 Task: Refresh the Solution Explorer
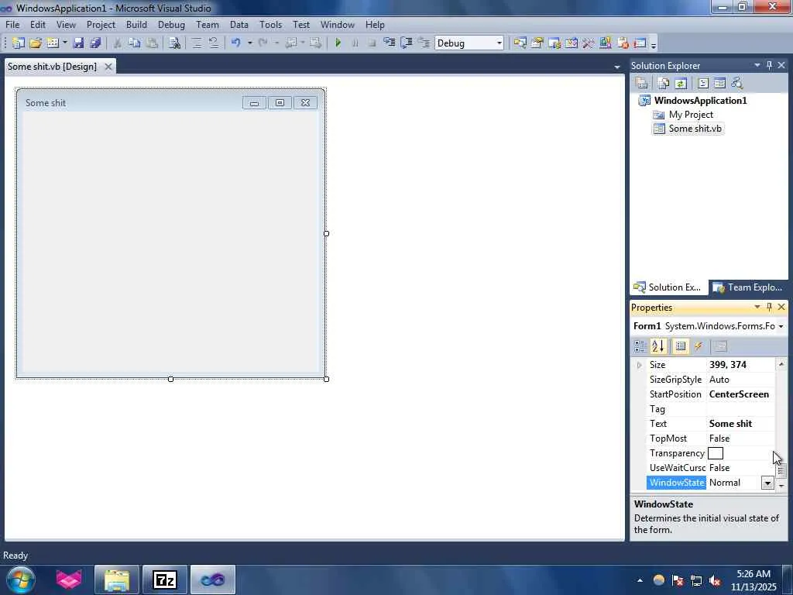click(x=681, y=83)
